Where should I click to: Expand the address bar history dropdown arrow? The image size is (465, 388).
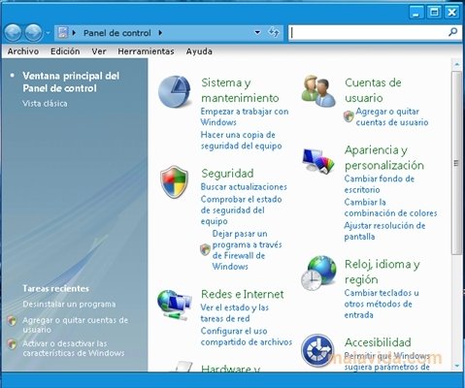pyautogui.click(x=257, y=32)
